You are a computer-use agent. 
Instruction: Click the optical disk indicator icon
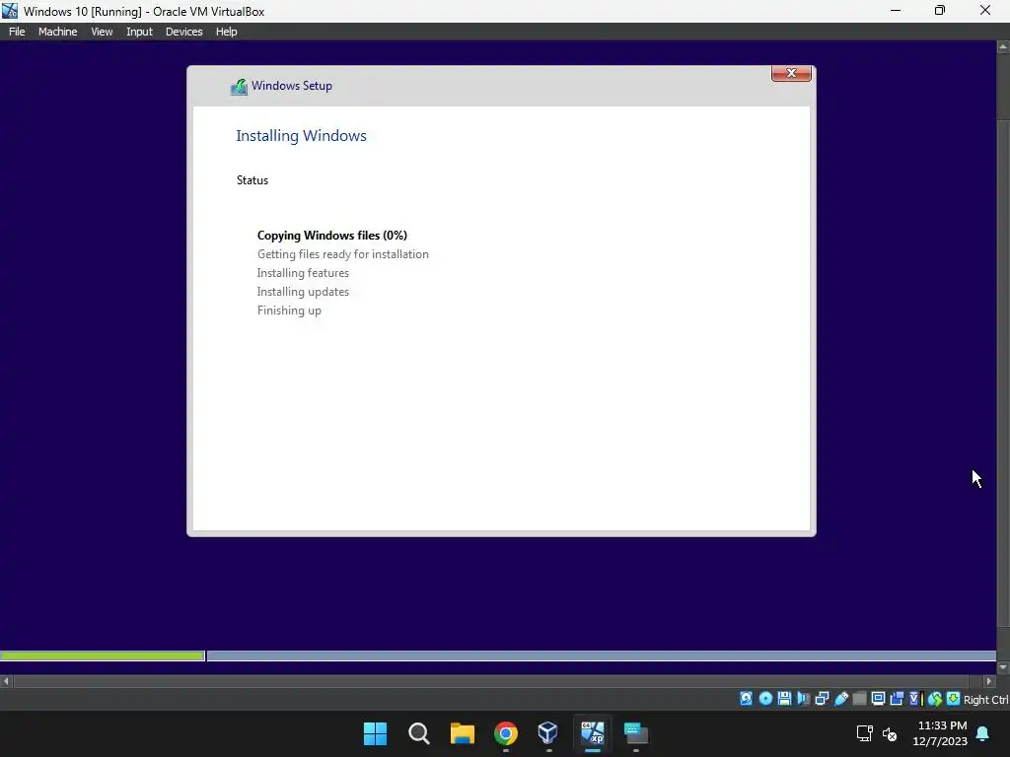[x=765, y=699]
